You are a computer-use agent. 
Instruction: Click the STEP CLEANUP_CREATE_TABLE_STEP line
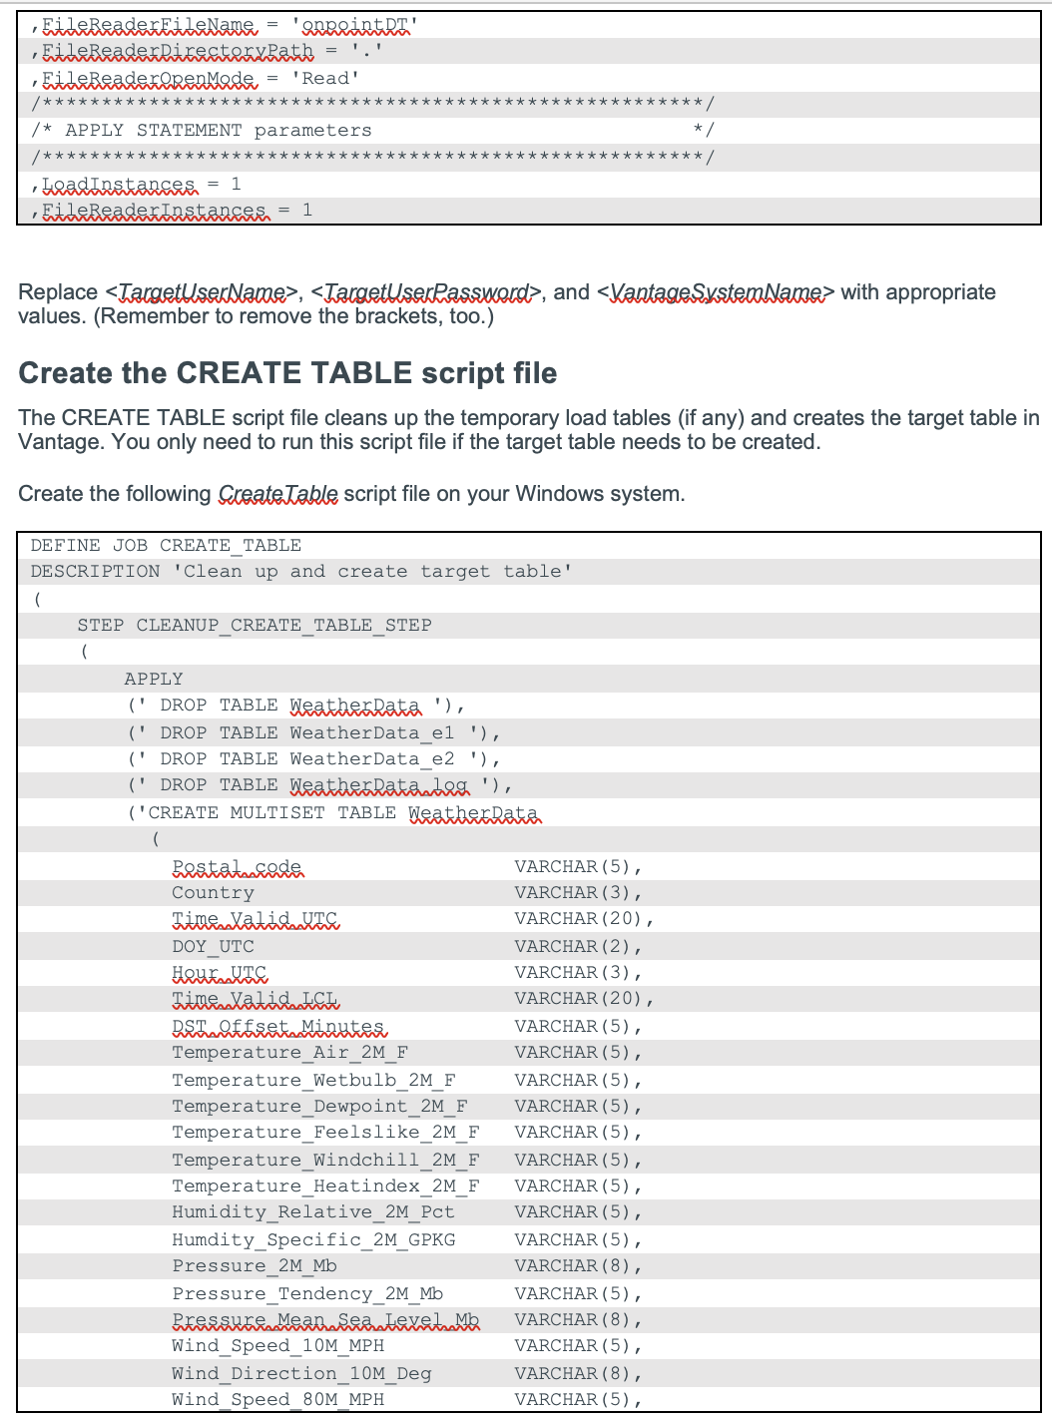click(254, 625)
